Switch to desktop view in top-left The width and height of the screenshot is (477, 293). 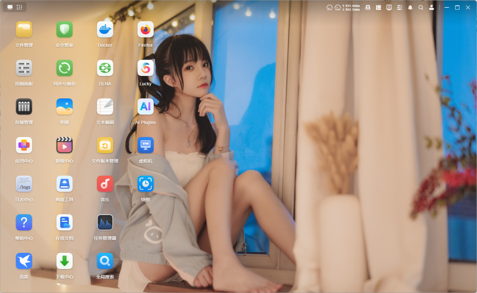[10, 7]
